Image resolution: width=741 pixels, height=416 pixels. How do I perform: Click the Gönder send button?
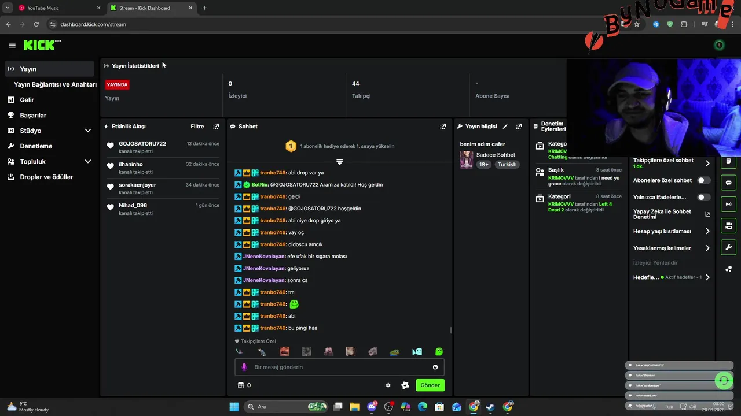pos(430,385)
